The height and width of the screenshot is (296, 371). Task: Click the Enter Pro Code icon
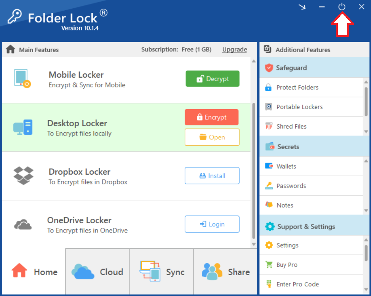point(269,284)
